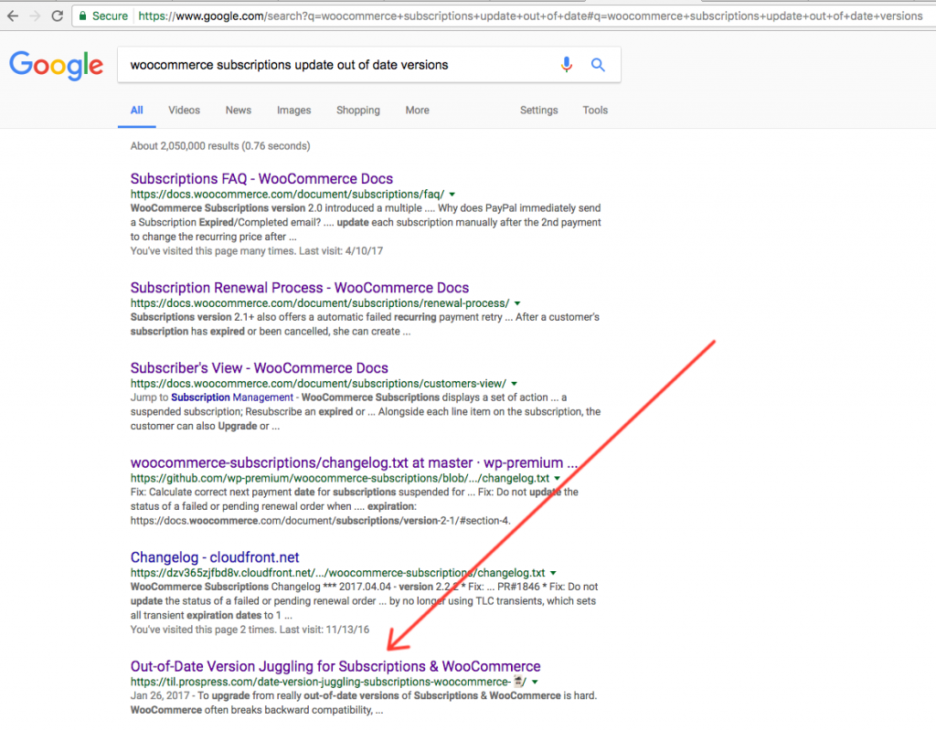Expand dropdown arrow beside customers-view URL
The width and height of the screenshot is (936, 731).
coord(514,384)
